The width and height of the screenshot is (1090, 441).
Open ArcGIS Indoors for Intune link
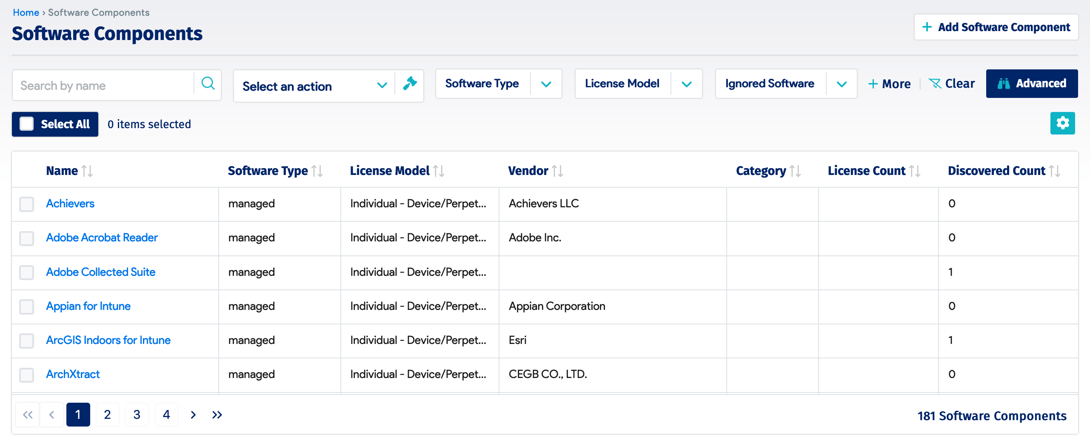coord(108,340)
